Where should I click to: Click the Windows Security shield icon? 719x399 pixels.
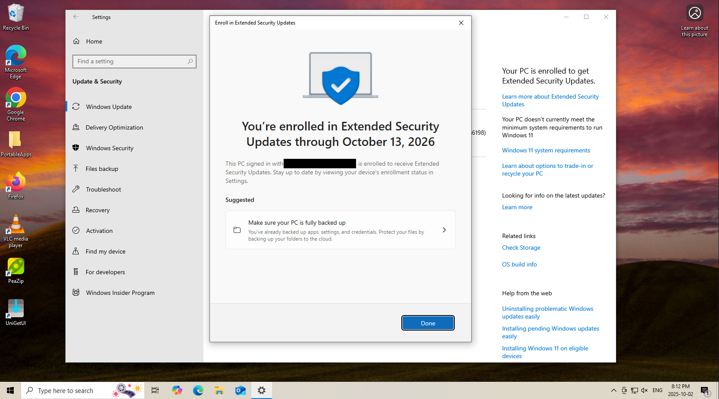(76, 148)
